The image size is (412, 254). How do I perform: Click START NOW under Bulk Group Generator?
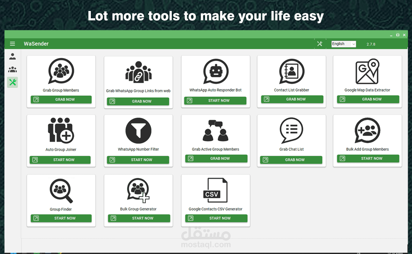(x=139, y=218)
